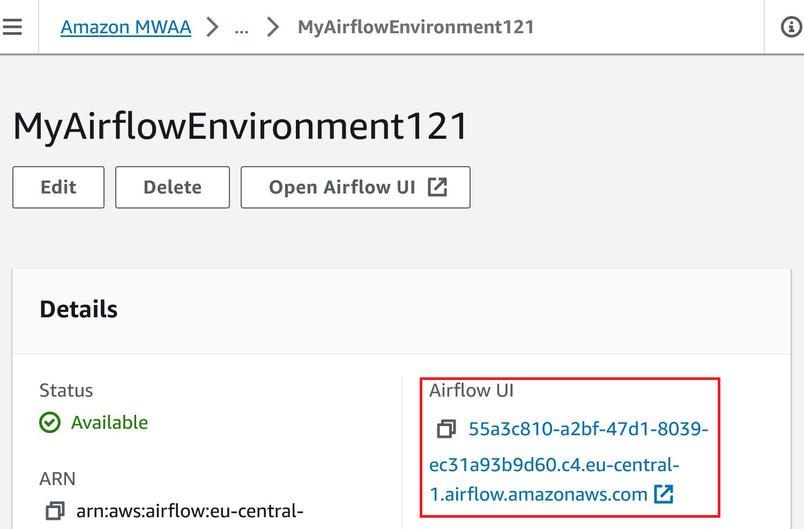Click Delete button
This screenshot has height=529, width=804.
(x=173, y=187)
